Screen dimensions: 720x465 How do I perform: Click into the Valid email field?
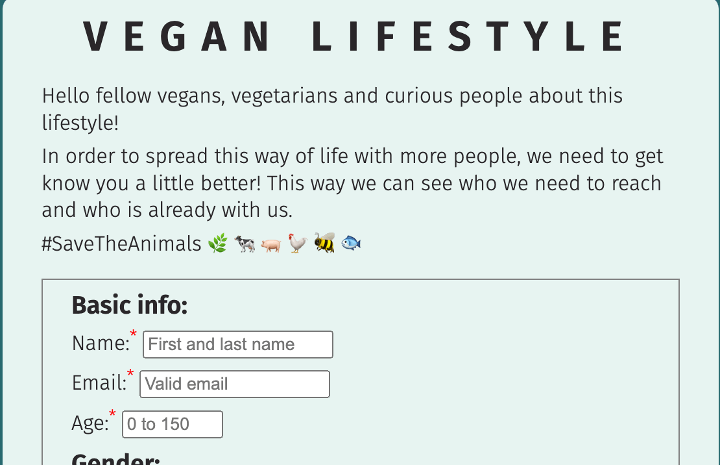point(235,384)
